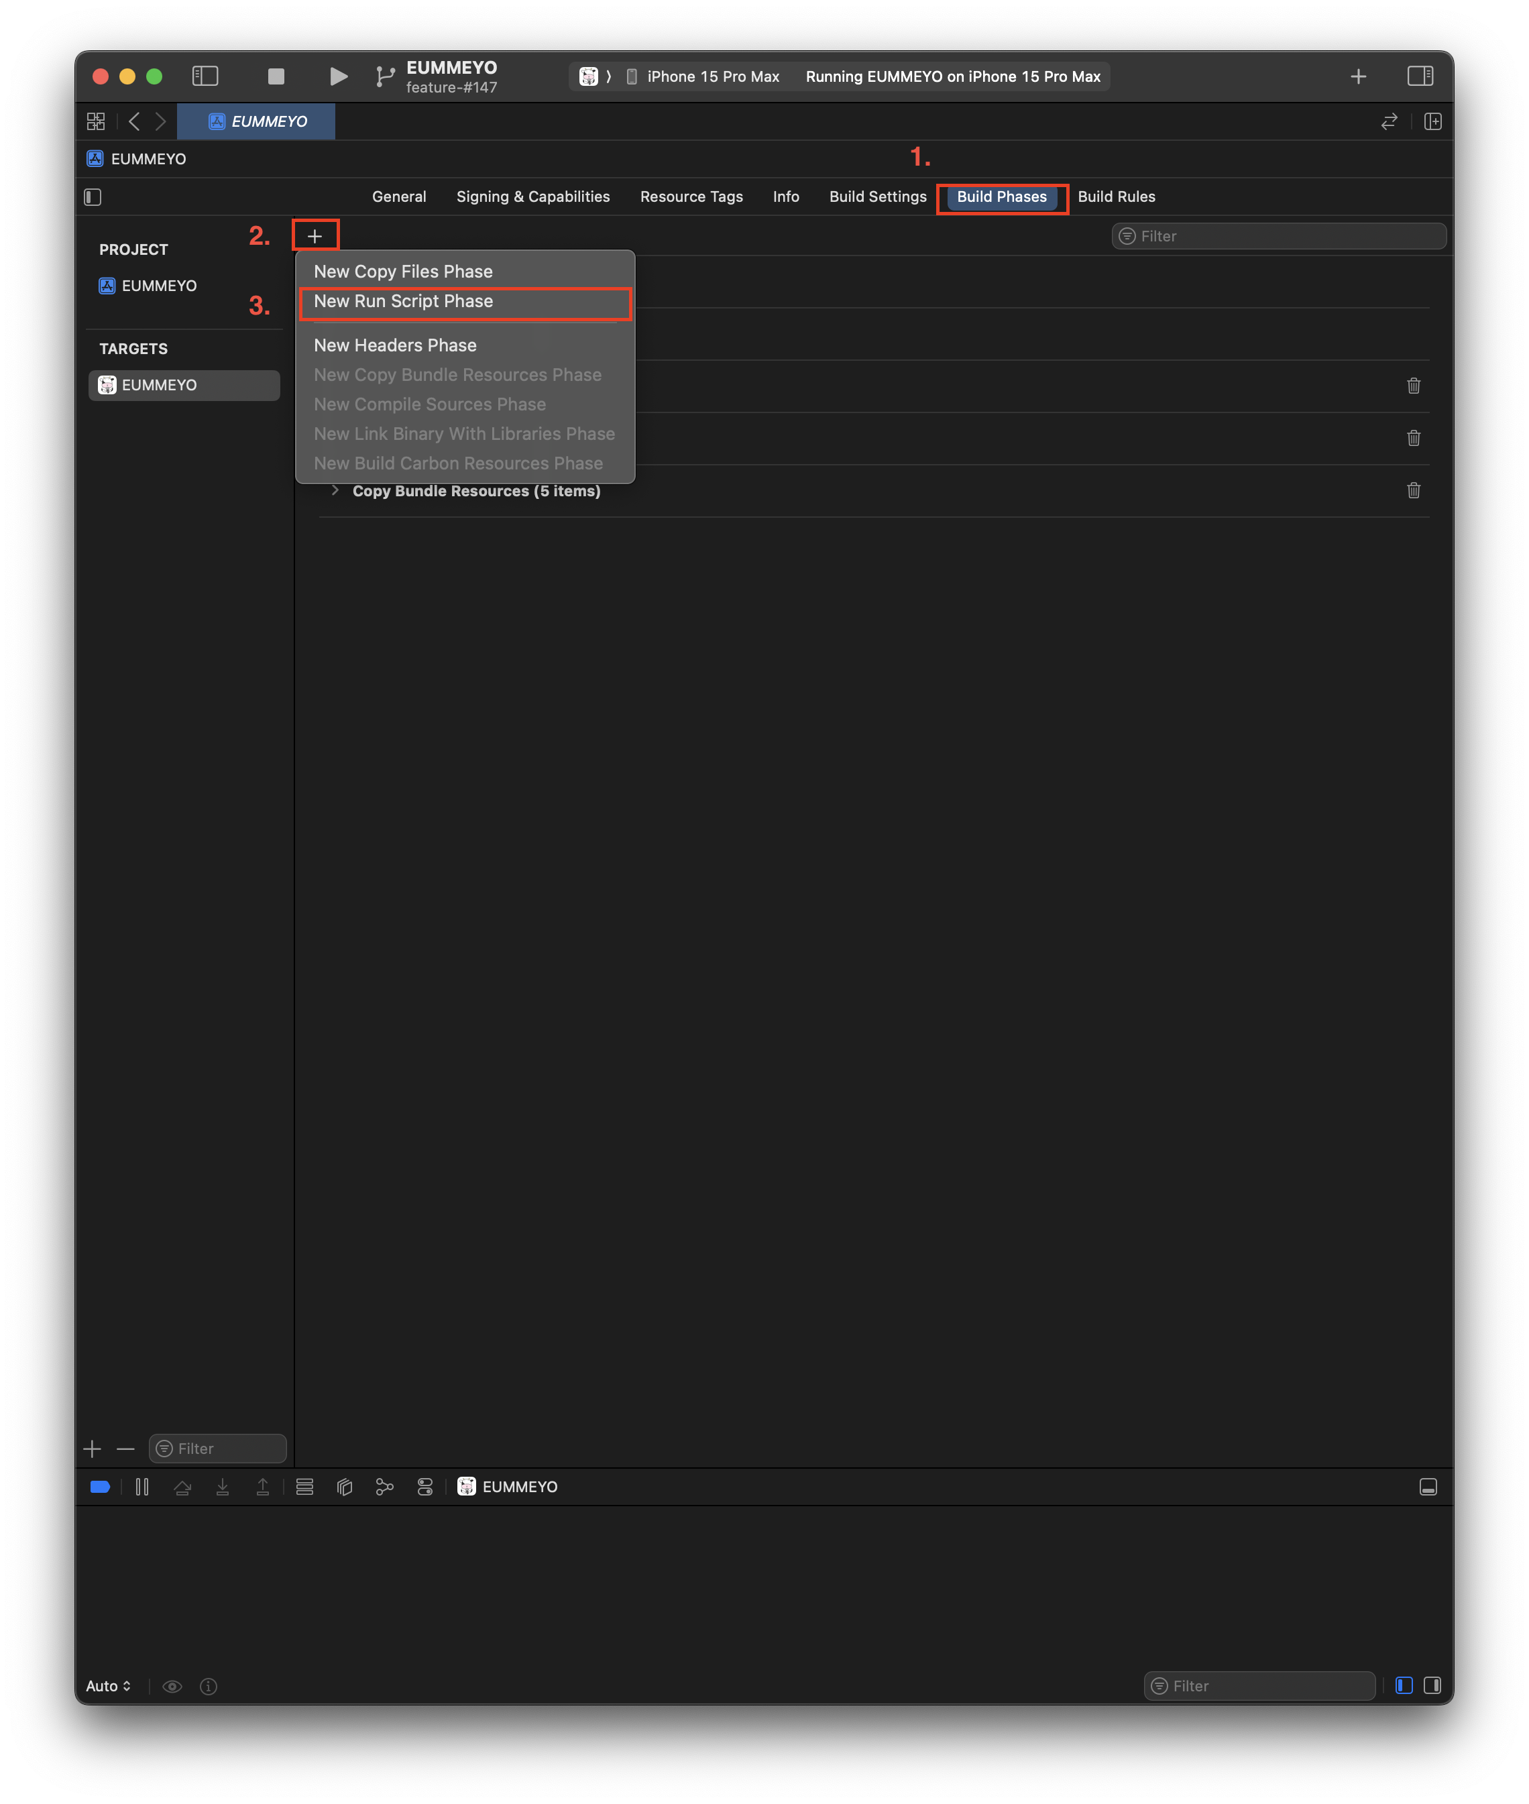Select the EUMMEYO editor tab
Image resolution: width=1529 pixels, height=1804 pixels.
tap(257, 121)
